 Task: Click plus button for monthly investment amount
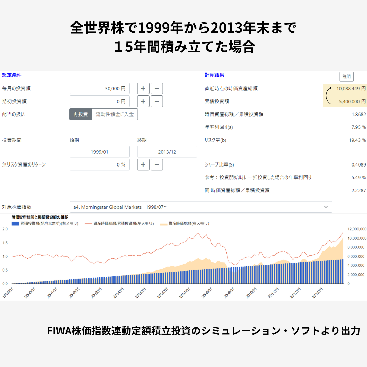(143, 88)
